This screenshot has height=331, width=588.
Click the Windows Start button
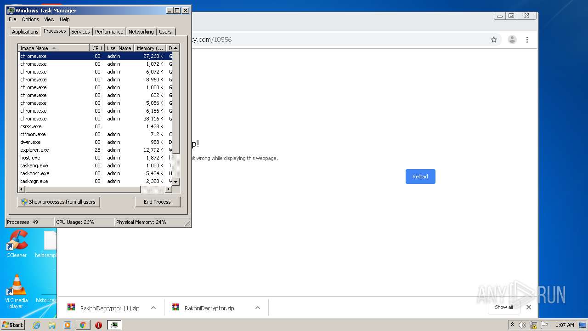click(13, 325)
